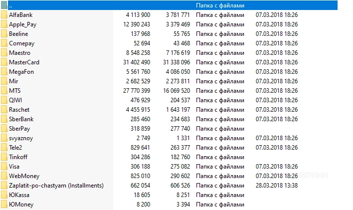The height and width of the screenshot is (210, 353).
Task: Select the QIWI folder name
Action: [15, 100]
